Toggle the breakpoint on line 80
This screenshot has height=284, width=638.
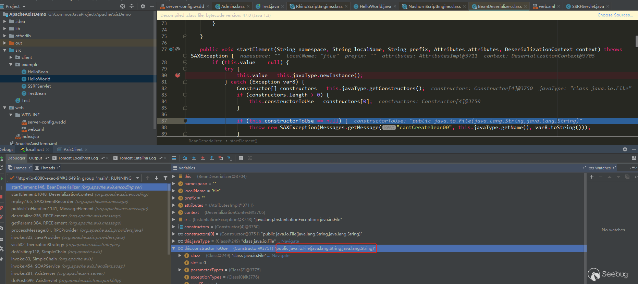click(177, 75)
